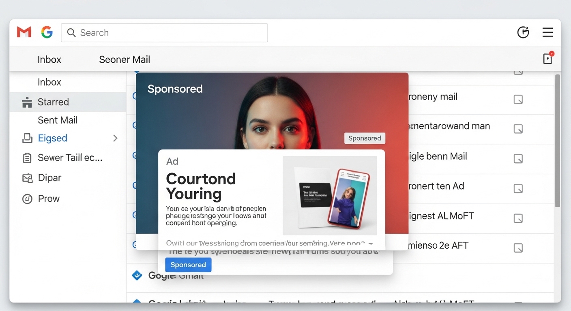Click the blue diamond icon beside Gogle Gmail
The width and height of the screenshot is (571, 311).
click(x=137, y=275)
